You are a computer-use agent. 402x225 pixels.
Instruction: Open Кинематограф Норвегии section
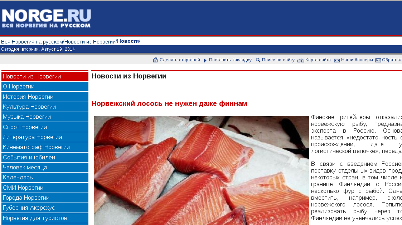[45, 147]
